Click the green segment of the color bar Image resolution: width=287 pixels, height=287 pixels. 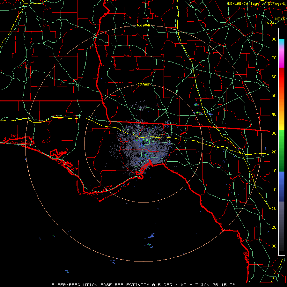tap(282, 151)
